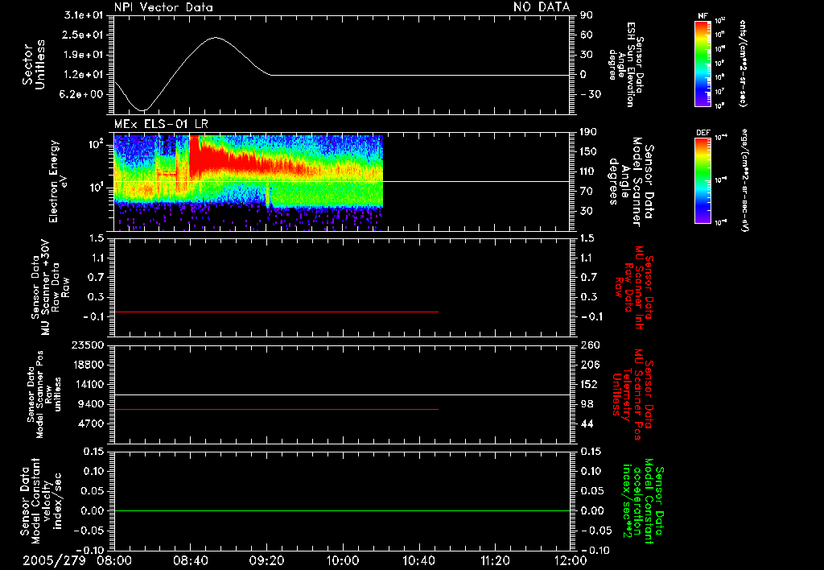The image size is (824, 570).
Task: Click the "190" scanner angle tick value
Action: pos(588,132)
